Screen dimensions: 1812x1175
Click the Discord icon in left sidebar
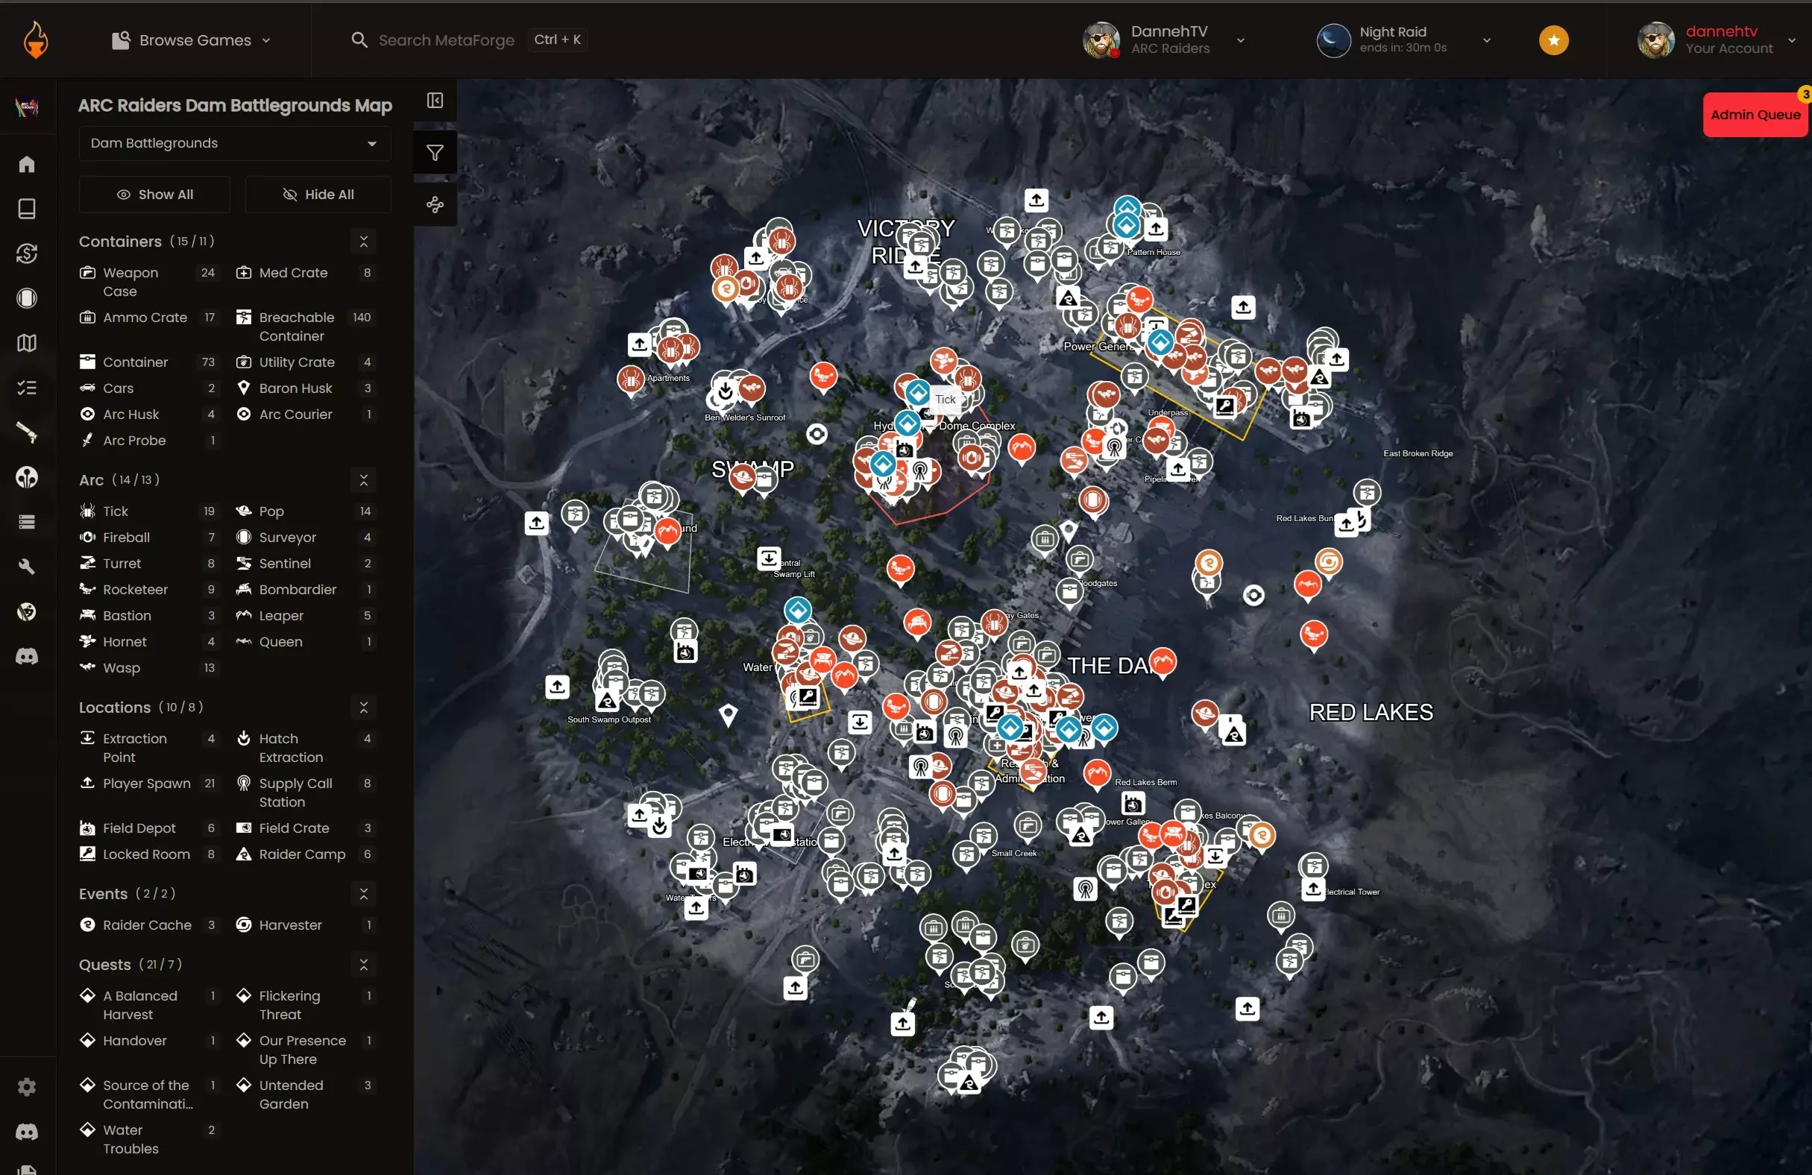point(27,656)
